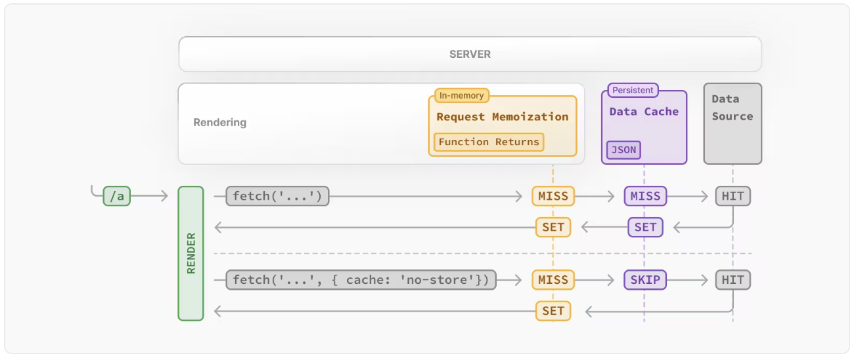Viewport: 858px width, 364px height.
Task: Click the purple SKIP badge
Action: [646, 280]
